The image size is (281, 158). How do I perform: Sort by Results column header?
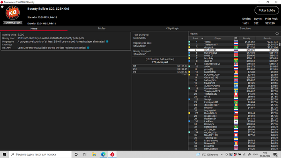tap(267, 38)
